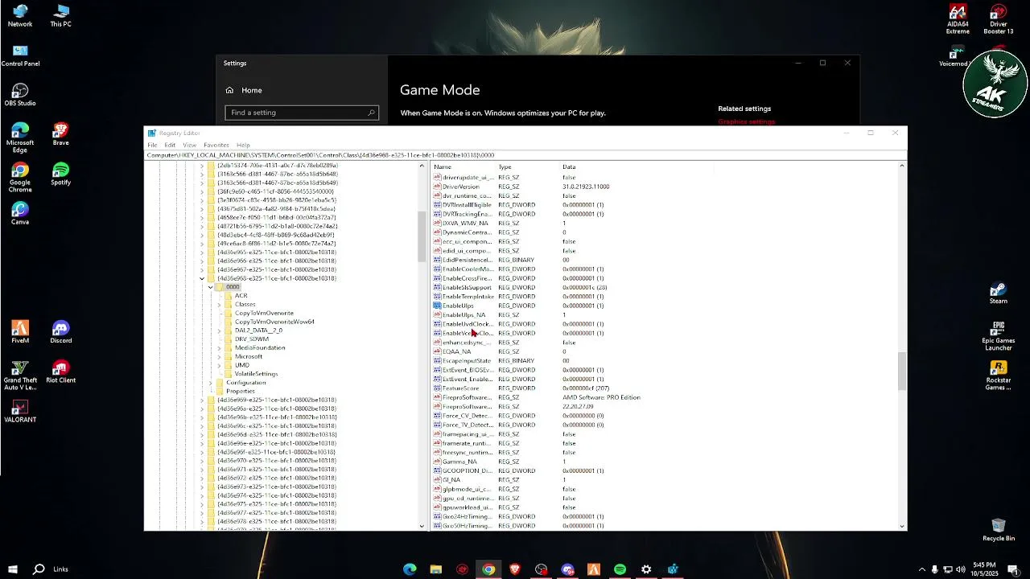The image size is (1030, 579).
Task: Expand the DAL2_DATA__2_0 key
Action: click(x=220, y=331)
